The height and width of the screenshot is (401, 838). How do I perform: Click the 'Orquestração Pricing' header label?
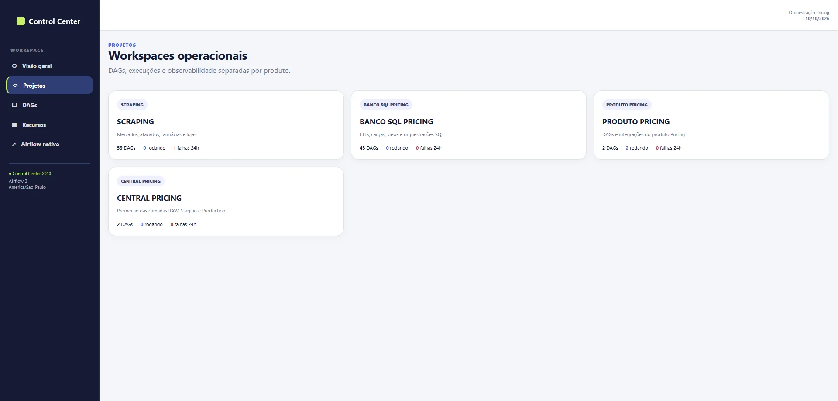[x=809, y=13]
